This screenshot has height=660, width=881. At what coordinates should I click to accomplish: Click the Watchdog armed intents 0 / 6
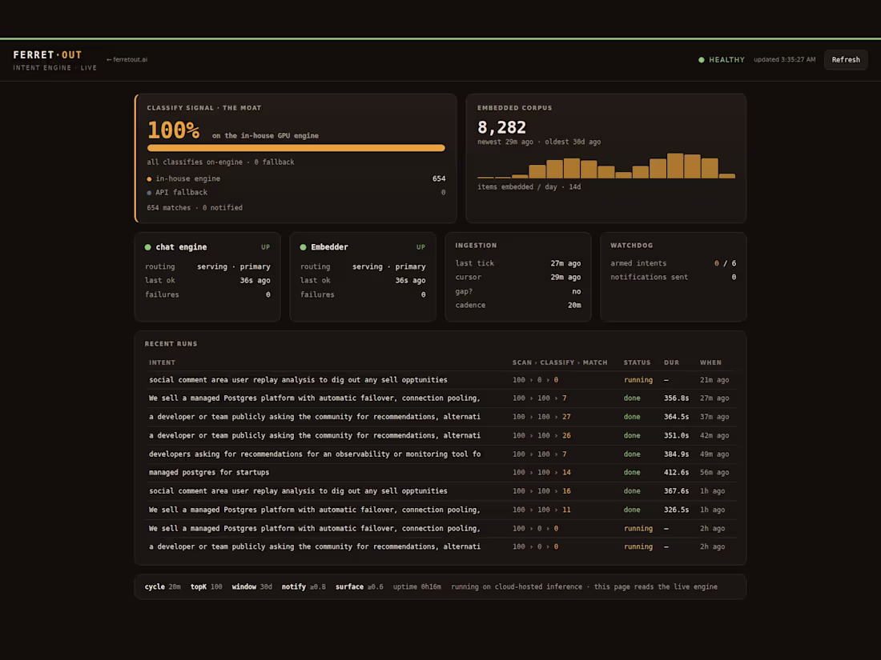coord(725,263)
